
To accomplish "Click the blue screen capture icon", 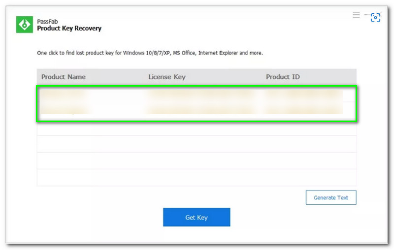I will [x=375, y=18].
